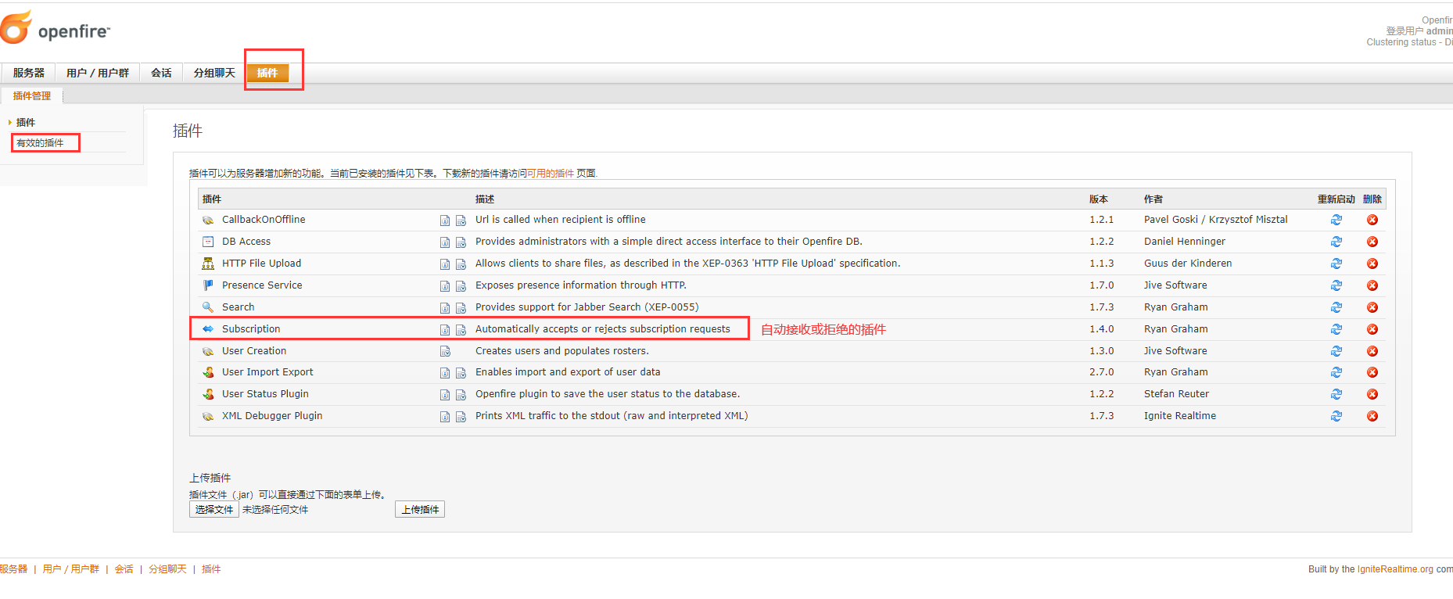The image size is (1453, 599).
Task: Visit the IgniteRealtime.org footer link
Action: (x=1396, y=569)
